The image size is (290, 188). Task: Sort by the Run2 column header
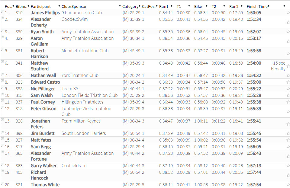tap(236, 6)
